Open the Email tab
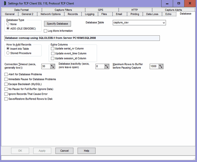Image resolution: width=197 pixels, height=162 pixels. click(x=119, y=14)
